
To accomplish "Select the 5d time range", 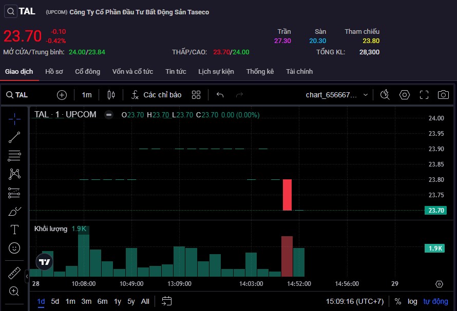I will click(x=55, y=301).
